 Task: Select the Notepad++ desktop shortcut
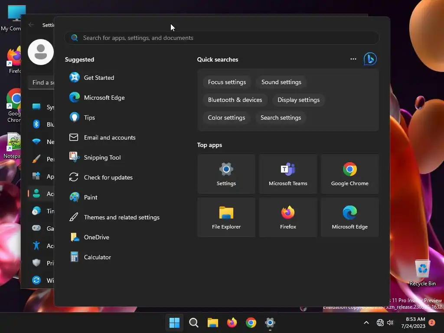coord(12,146)
